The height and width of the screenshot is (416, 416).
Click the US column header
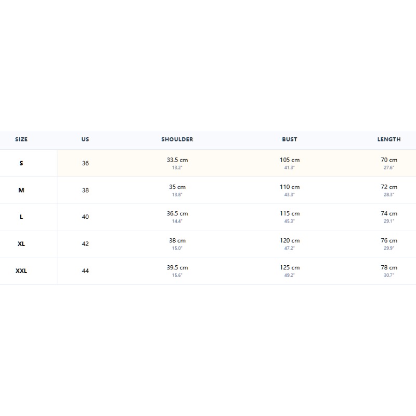tap(85, 139)
